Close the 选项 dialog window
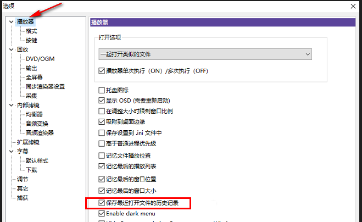 [352, 6]
